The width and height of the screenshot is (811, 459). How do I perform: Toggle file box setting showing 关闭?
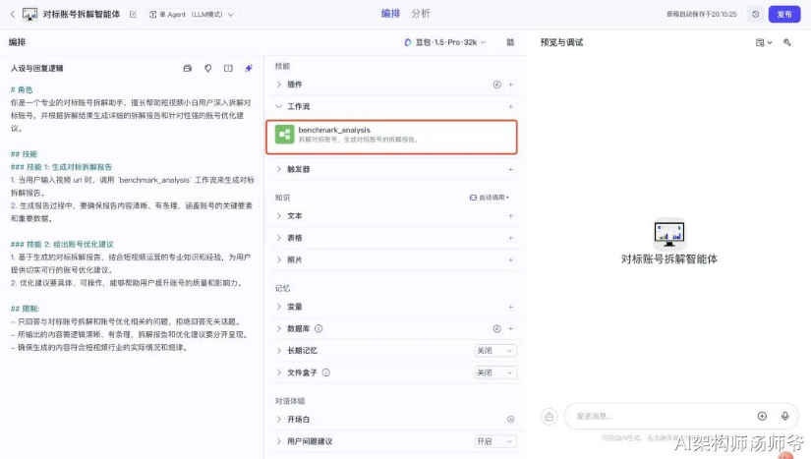495,373
